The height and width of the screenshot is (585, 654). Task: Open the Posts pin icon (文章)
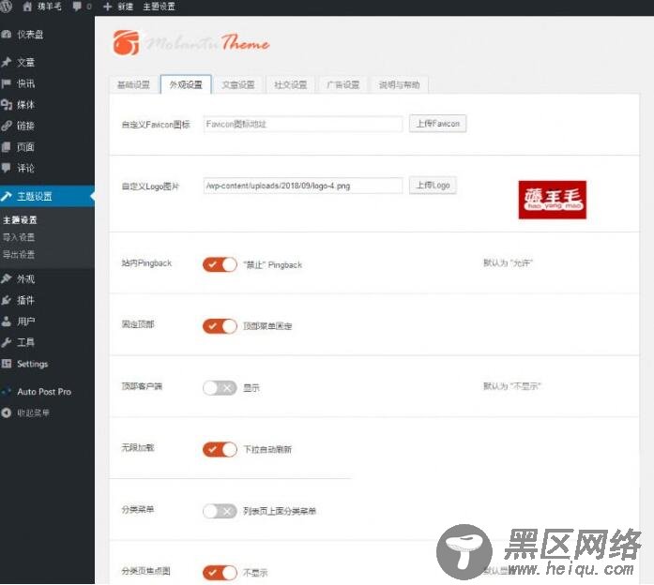click(7, 63)
